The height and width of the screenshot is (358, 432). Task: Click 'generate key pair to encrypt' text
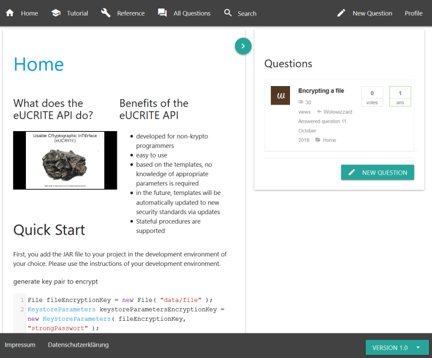(55, 282)
